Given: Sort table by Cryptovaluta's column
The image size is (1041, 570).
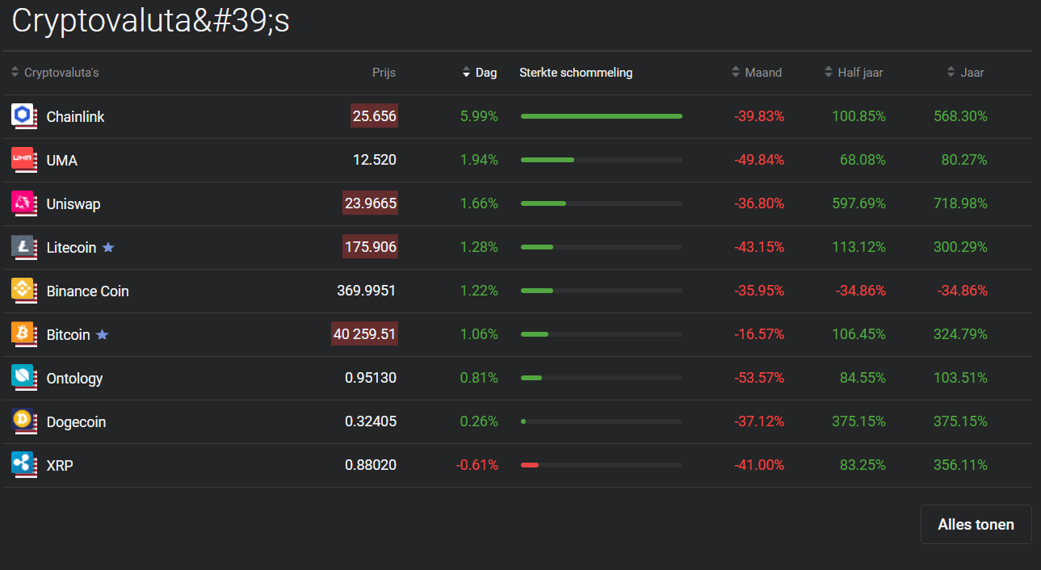Looking at the screenshot, I should point(55,73).
